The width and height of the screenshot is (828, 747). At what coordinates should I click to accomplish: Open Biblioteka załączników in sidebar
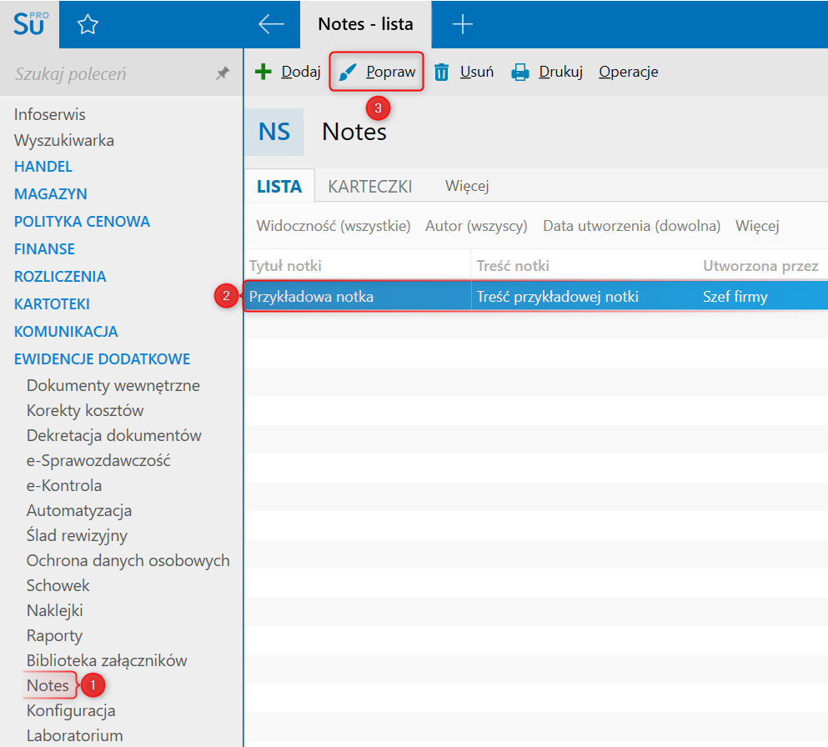click(x=107, y=660)
